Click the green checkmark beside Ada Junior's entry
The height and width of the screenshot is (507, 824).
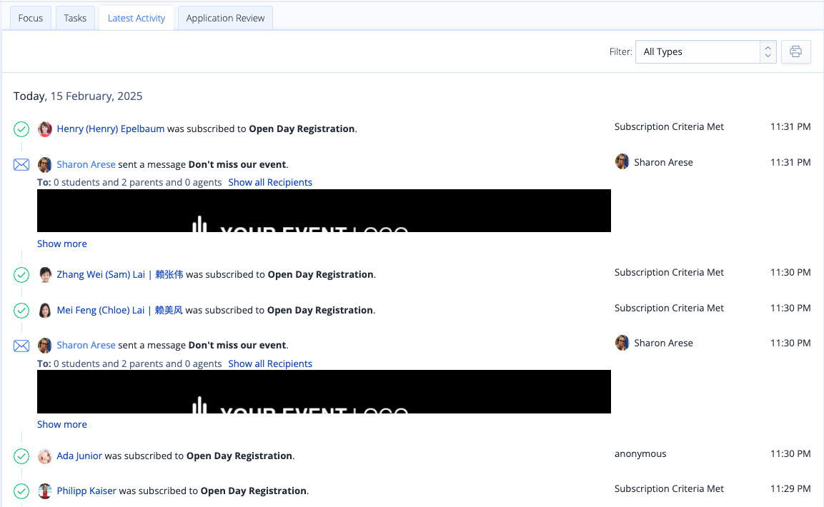click(x=21, y=456)
